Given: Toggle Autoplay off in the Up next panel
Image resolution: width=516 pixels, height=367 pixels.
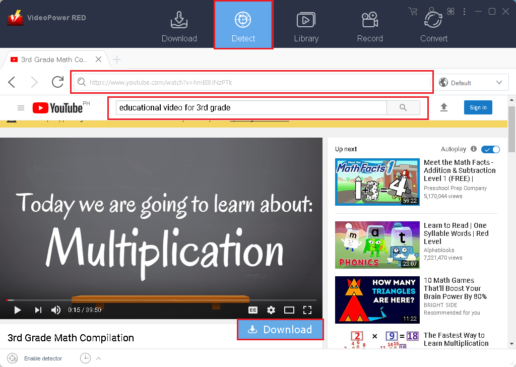Looking at the screenshot, I should pos(490,149).
